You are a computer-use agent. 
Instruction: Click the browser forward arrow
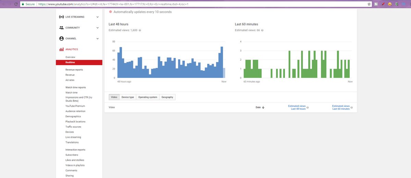(x=9, y=4)
